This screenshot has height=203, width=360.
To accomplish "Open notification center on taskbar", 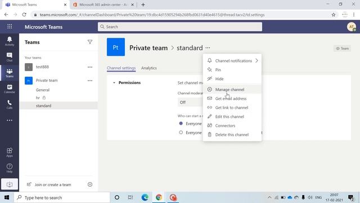I will pos(350,197).
